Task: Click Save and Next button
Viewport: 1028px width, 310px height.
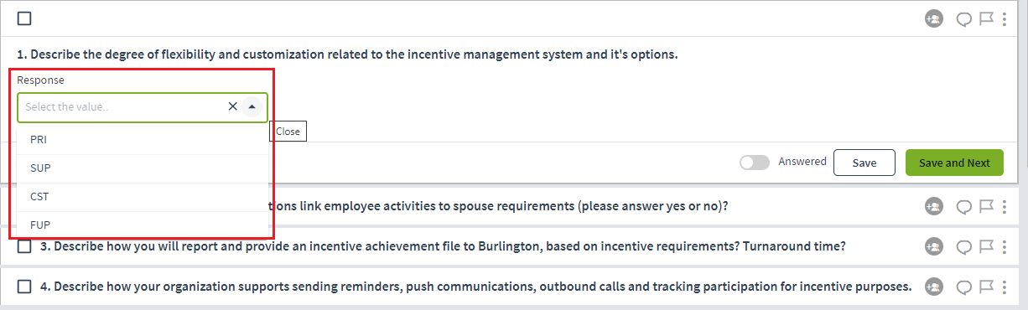Action: [x=954, y=163]
